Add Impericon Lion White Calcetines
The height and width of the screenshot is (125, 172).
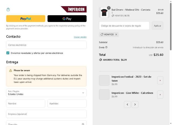pos(160,95)
